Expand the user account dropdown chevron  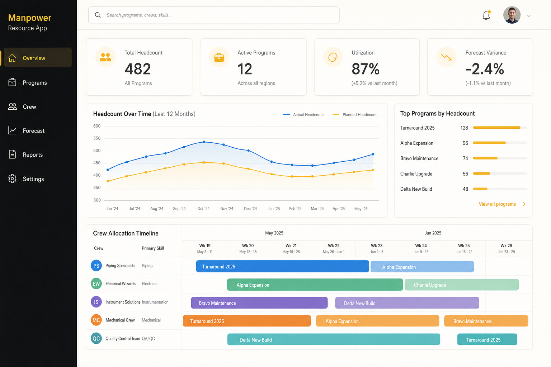(x=528, y=16)
